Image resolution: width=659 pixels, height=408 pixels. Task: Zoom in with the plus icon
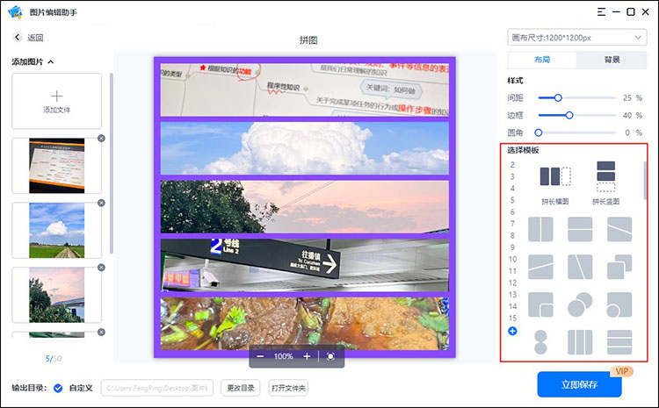click(307, 356)
